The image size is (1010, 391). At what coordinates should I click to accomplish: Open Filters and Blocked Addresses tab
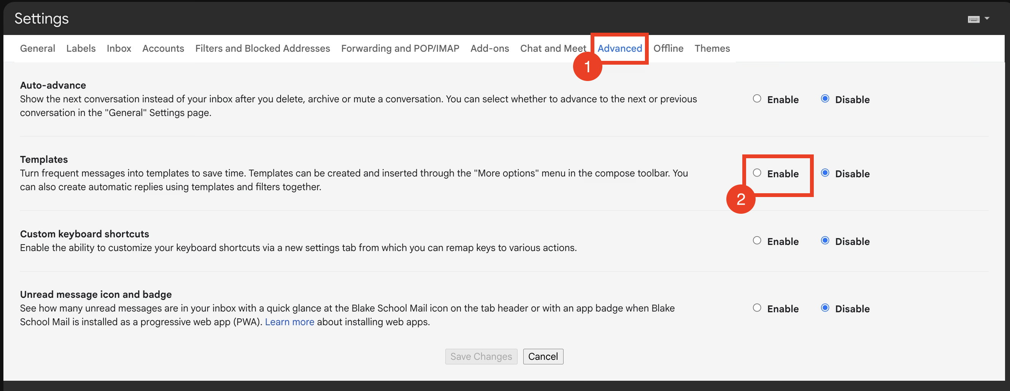pos(262,48)
